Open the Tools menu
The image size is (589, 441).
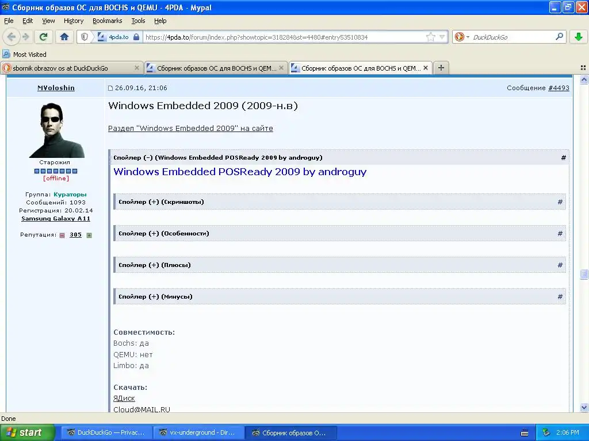138,21
